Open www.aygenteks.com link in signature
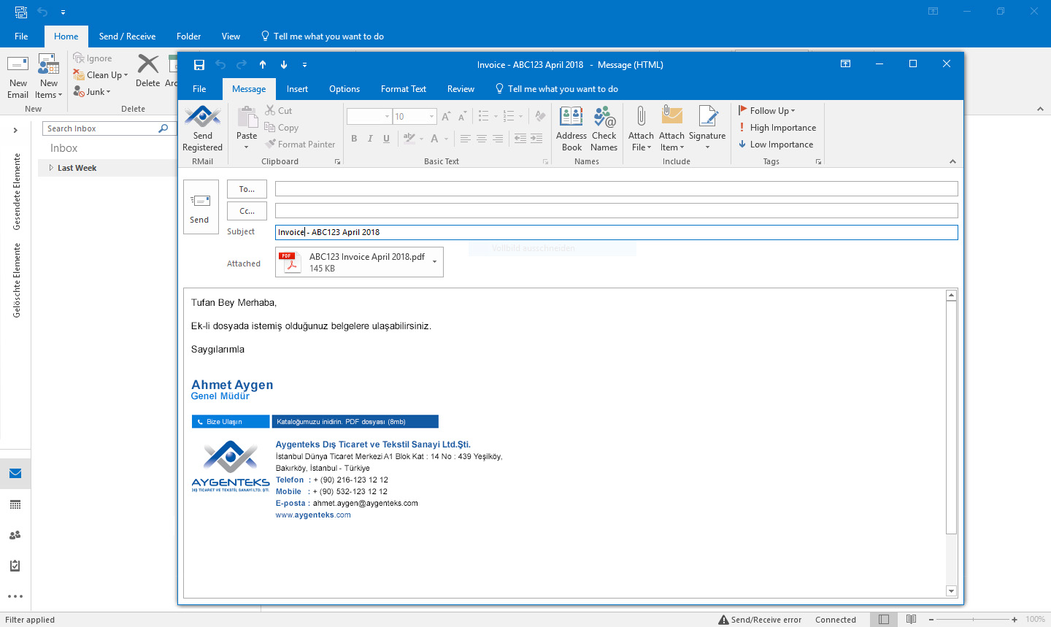Image resolution: width=1051 pixels, height=627 pixels. coord(313,515)
